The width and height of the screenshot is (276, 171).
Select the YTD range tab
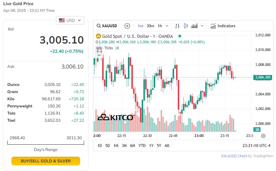click(142, 146)
